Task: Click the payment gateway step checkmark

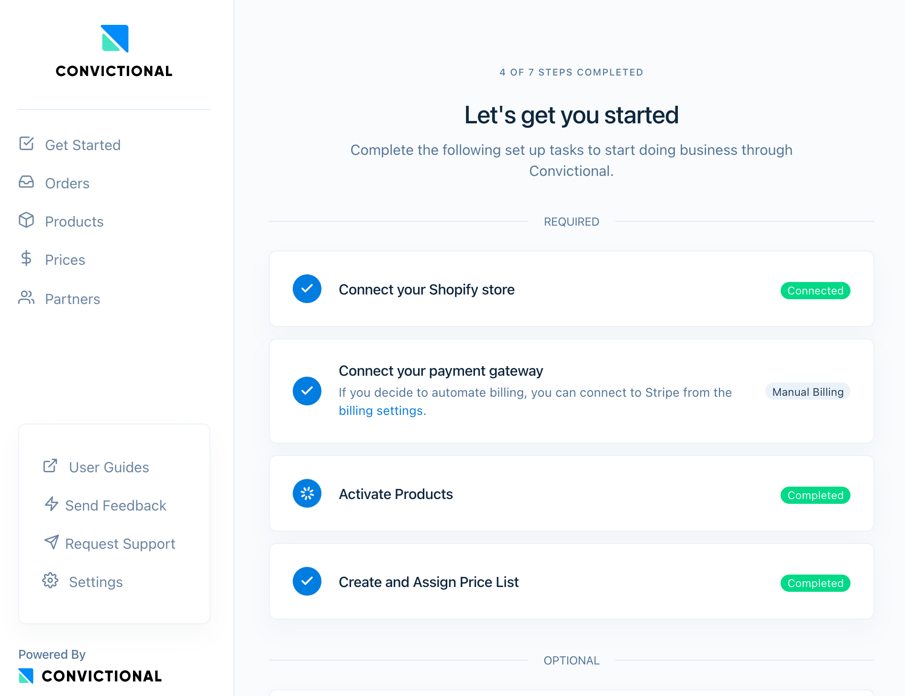Action: coord(307,391)
